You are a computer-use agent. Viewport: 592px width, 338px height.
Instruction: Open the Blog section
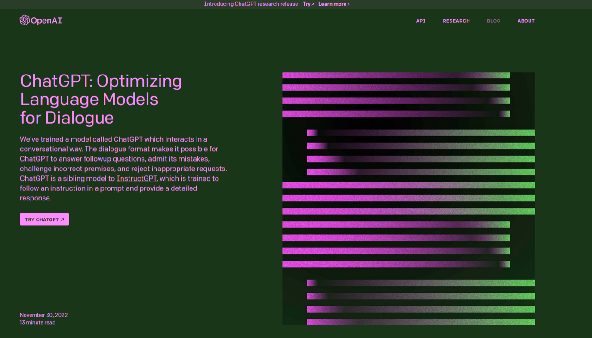493,21
